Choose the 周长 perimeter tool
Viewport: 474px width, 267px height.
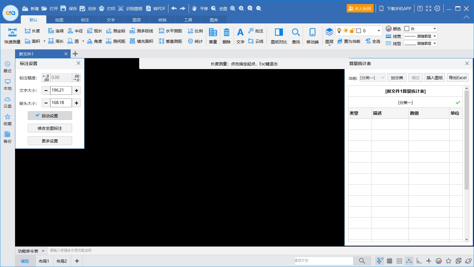[x=56, y=41]
